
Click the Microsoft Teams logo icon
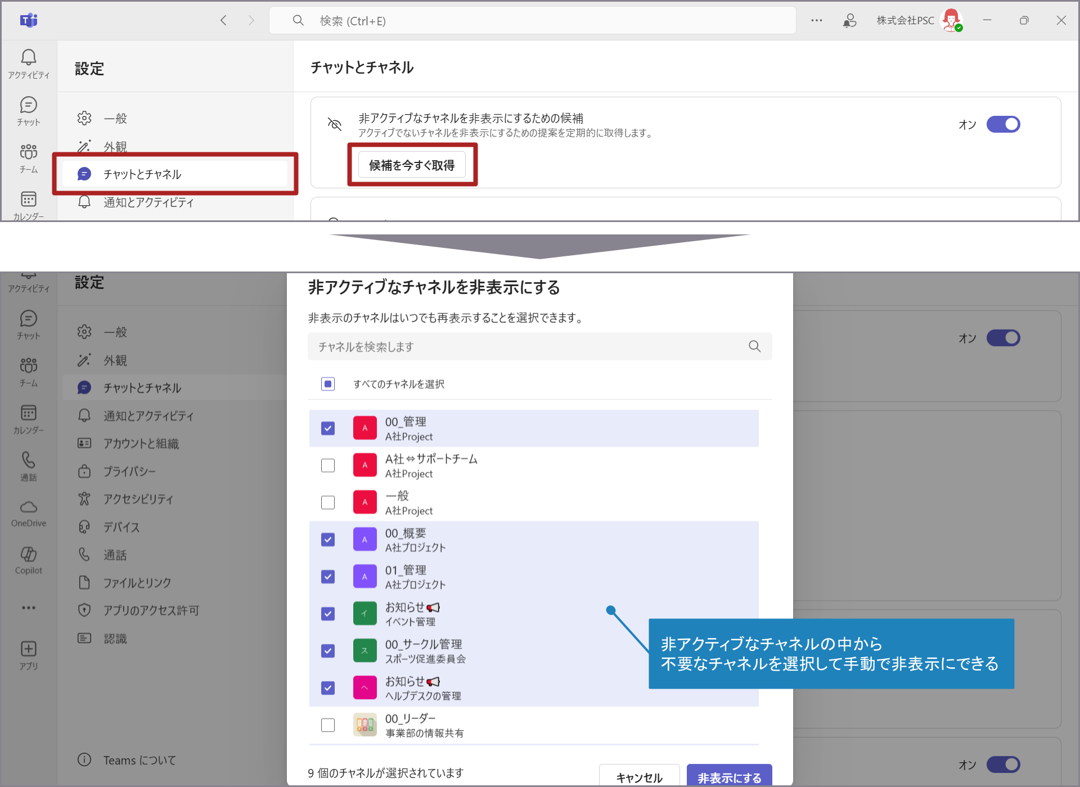29,21
